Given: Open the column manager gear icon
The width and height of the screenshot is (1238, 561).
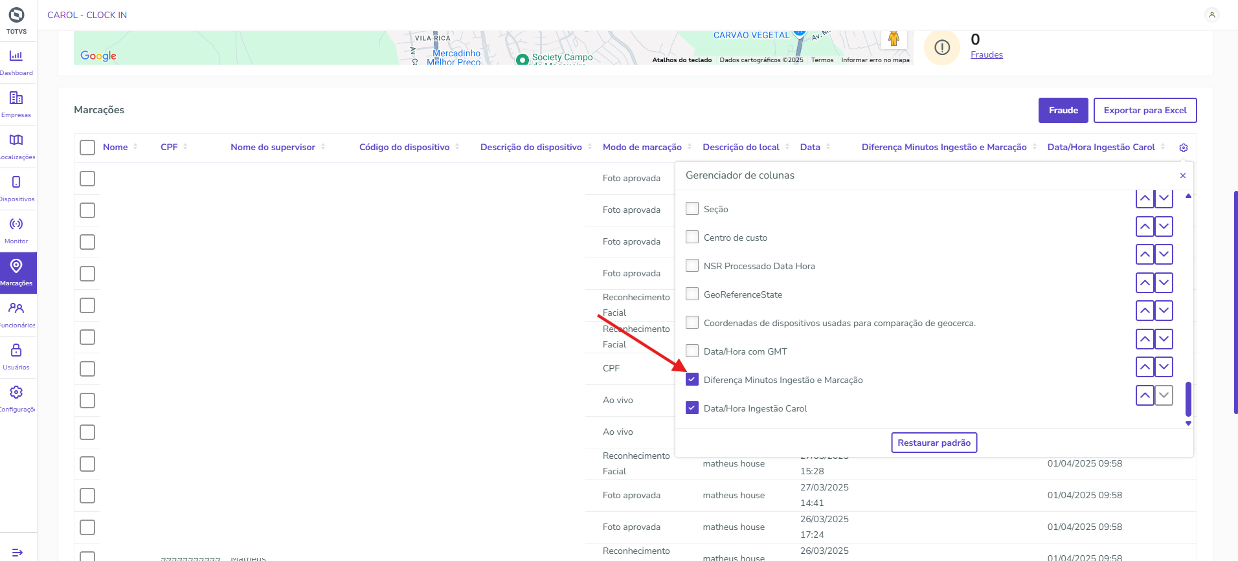Looking at the screenshot, I should pyautogui.click(x=1184, y=148).
